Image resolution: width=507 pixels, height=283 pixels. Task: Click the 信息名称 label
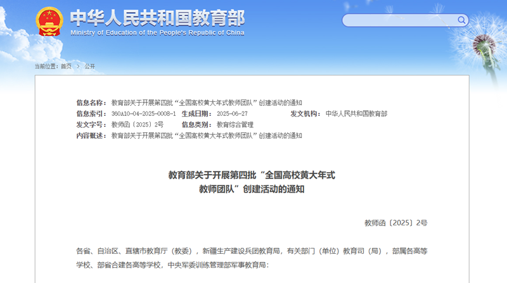coord(91,103)
